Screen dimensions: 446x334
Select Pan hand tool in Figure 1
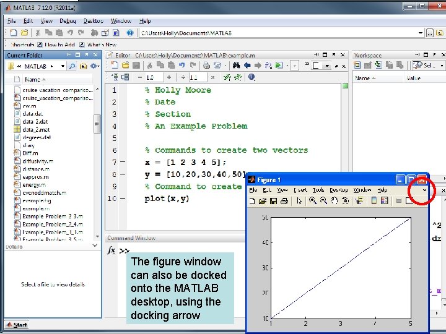point(334,200)
